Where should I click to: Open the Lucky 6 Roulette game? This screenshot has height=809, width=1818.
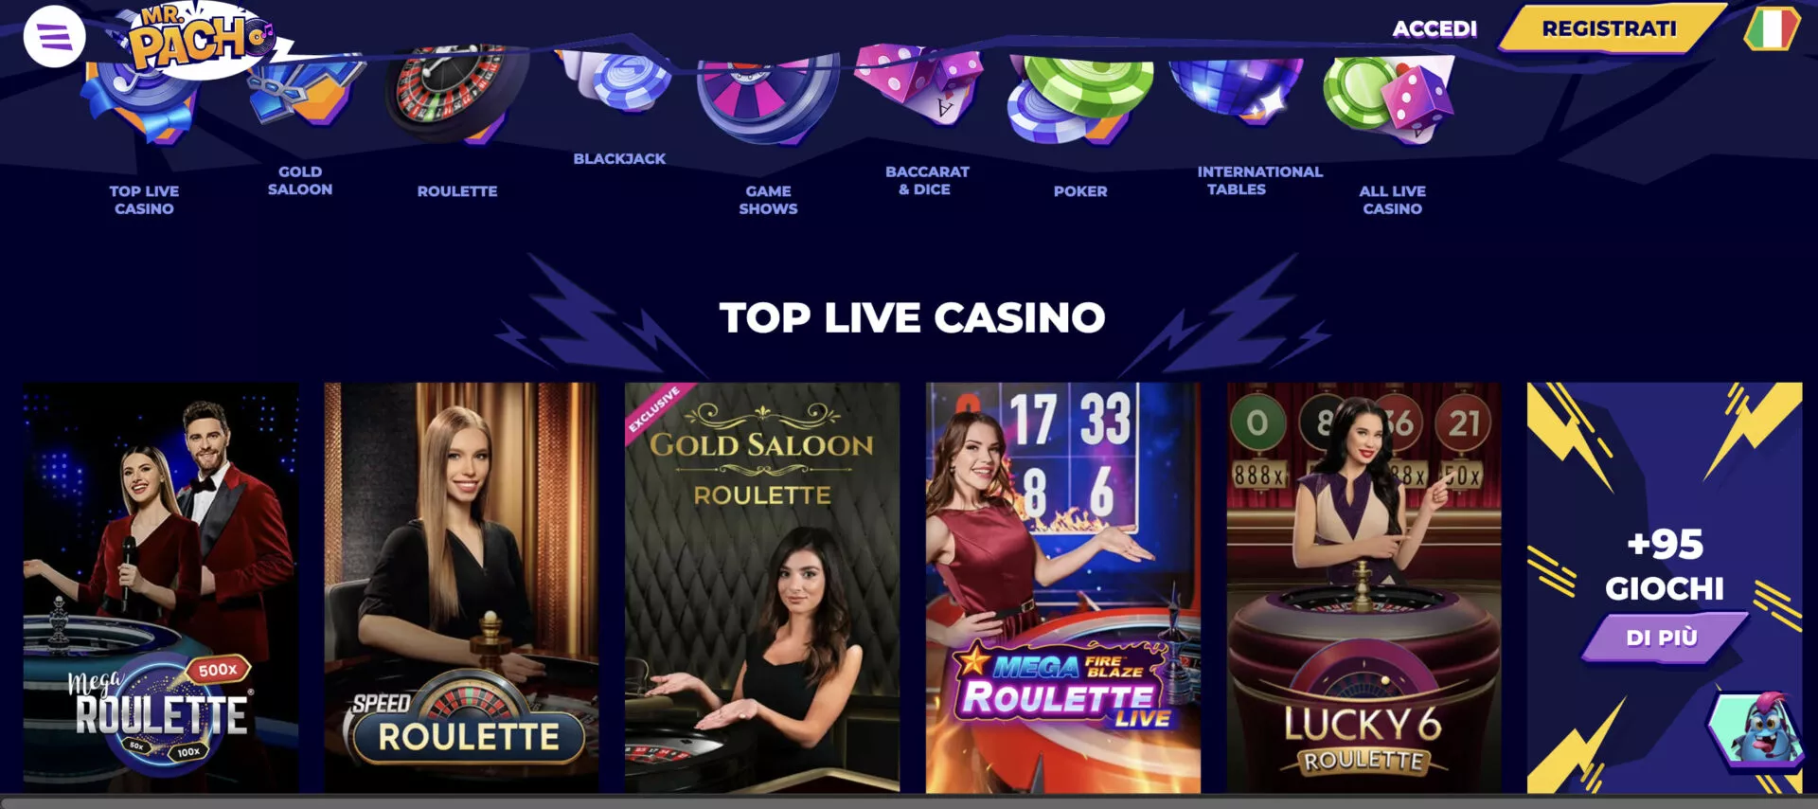1363,587
